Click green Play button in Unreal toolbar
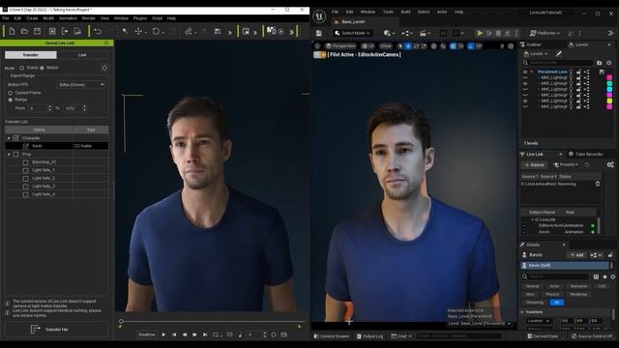 pyautogui.click(x=480, y=34)
